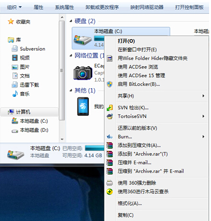
Task: Click the 系统属性 toolbar button
Action: pos(64,7)
